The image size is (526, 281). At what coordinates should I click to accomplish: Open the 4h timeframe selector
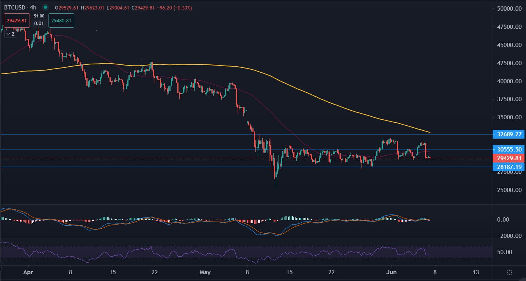click(34, 7)
